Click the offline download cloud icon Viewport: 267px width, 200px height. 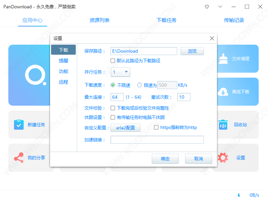pyautogui.click(x=223, y=91)
